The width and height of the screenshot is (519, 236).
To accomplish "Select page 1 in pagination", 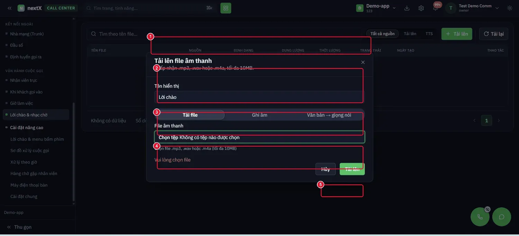I will [486, 121].
